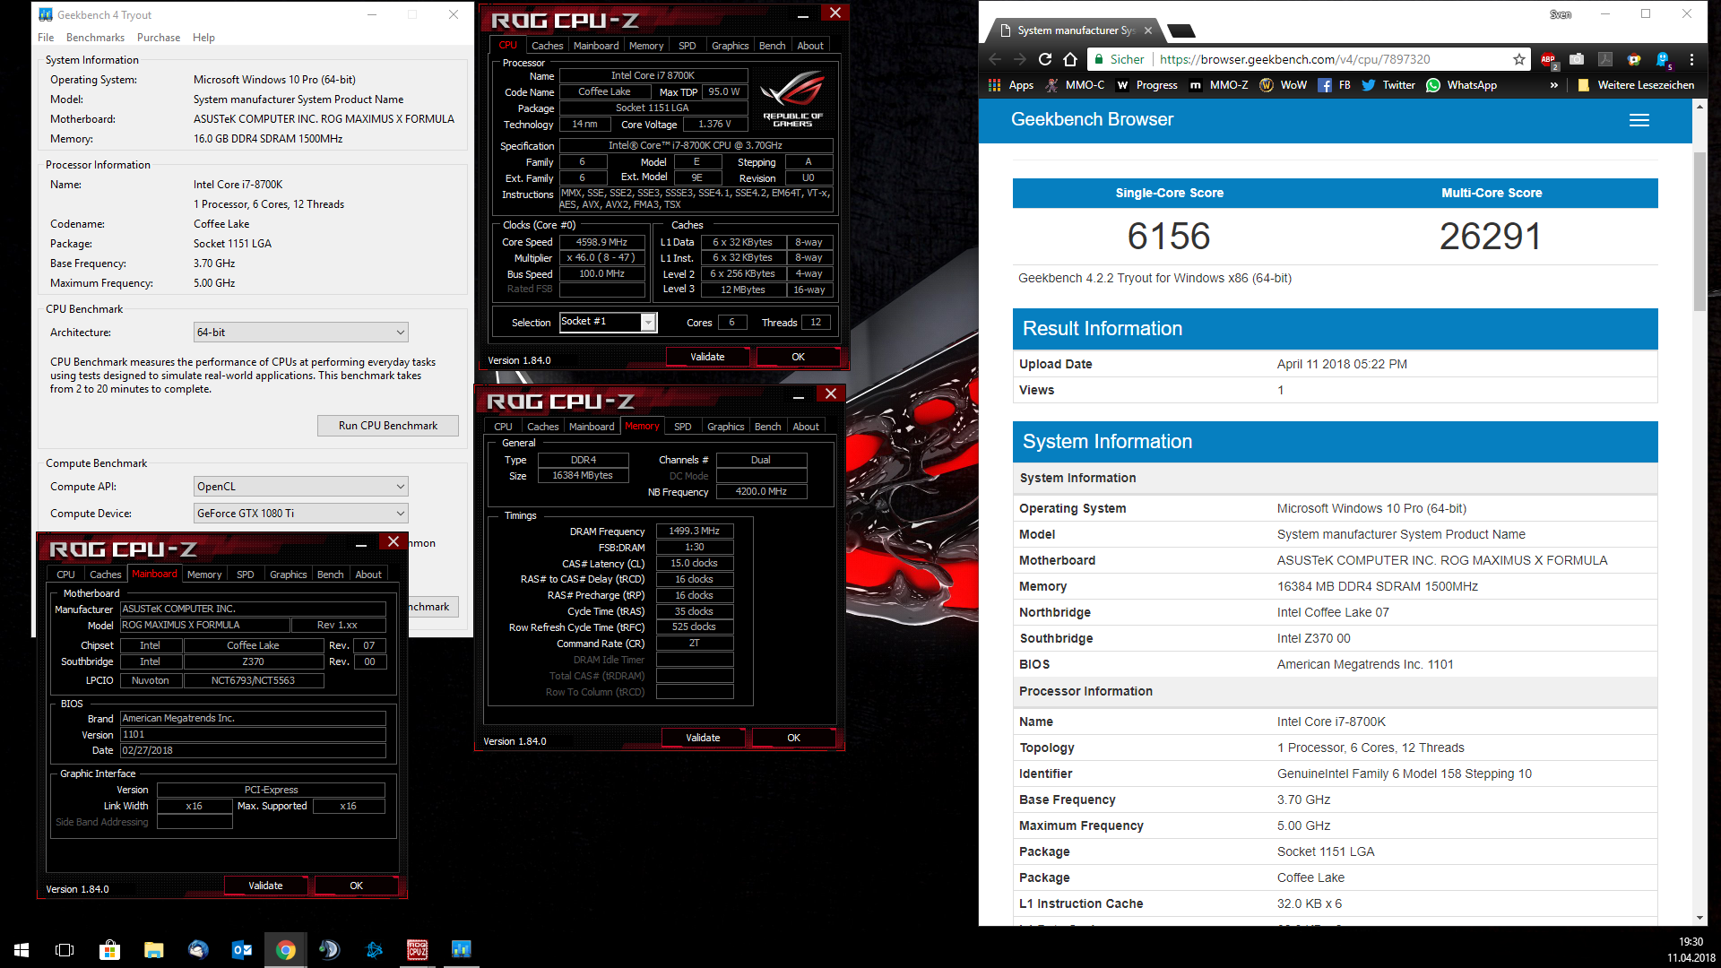Open the MMO-Z bookmark
Image resolution: width=1721 pixels, height=968 pixels.
(x=1219, y=85)
